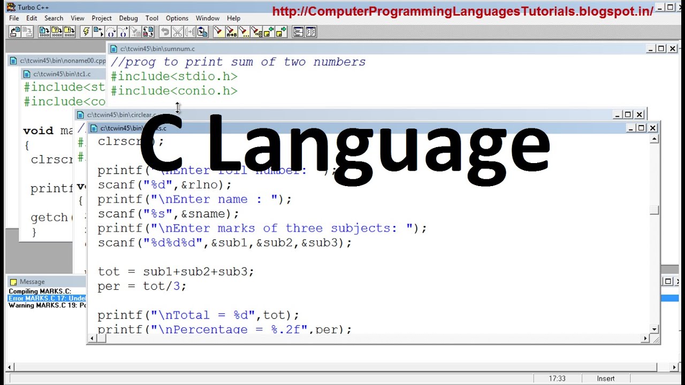Click the Save file toolbar icon
The height and width of the screenshot is (385, 685).
(27, 32)
